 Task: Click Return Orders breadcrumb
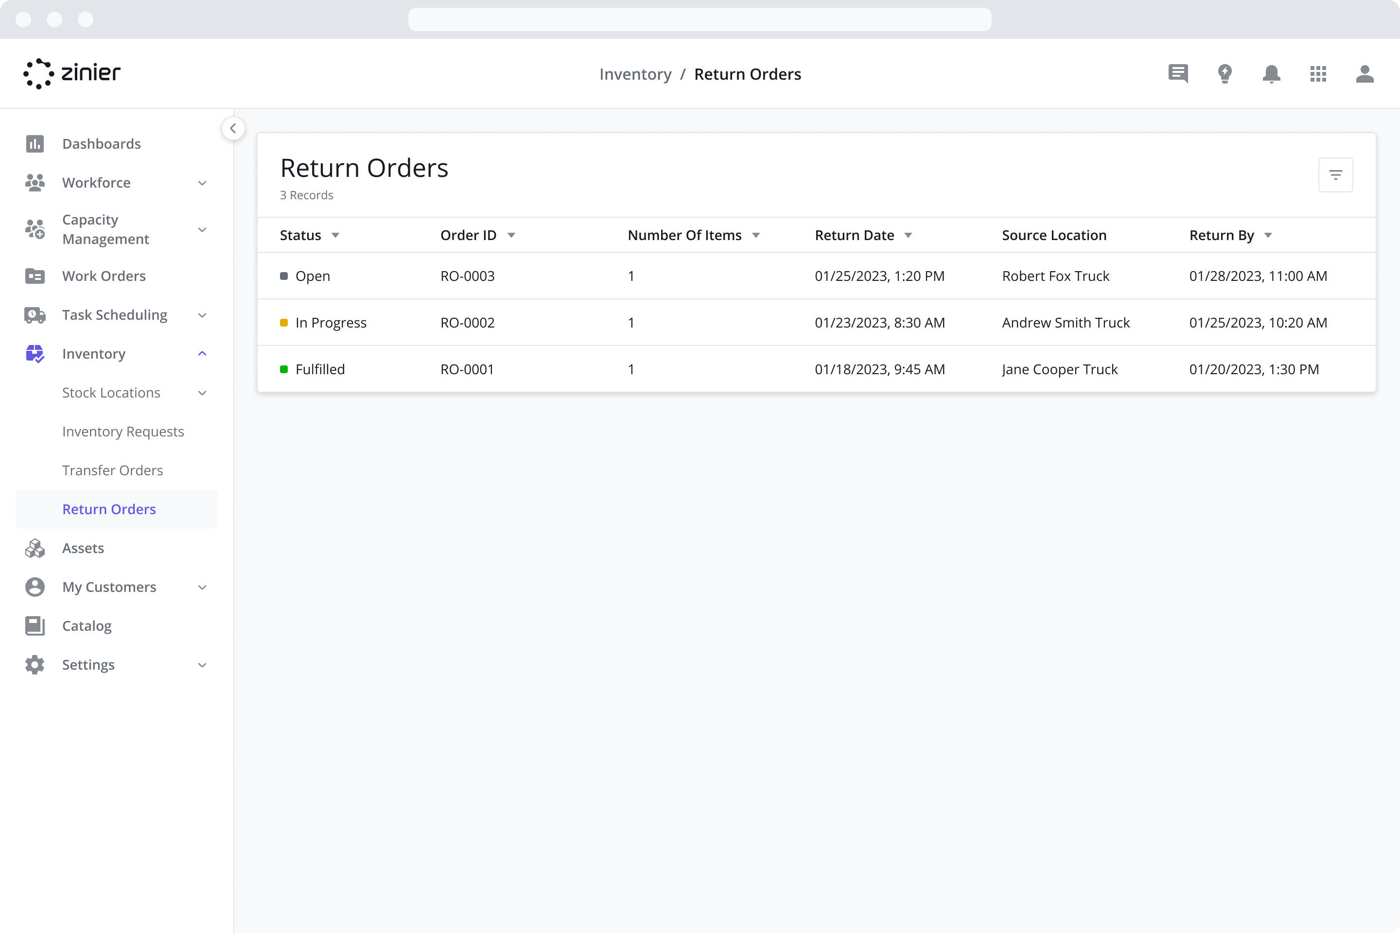pos(748,74)
